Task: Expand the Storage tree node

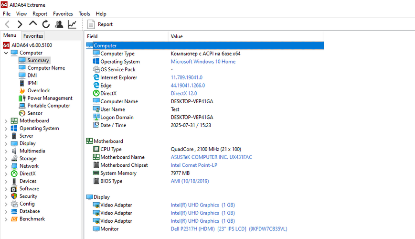Action: pyautogui.click(x=6, y=159)
